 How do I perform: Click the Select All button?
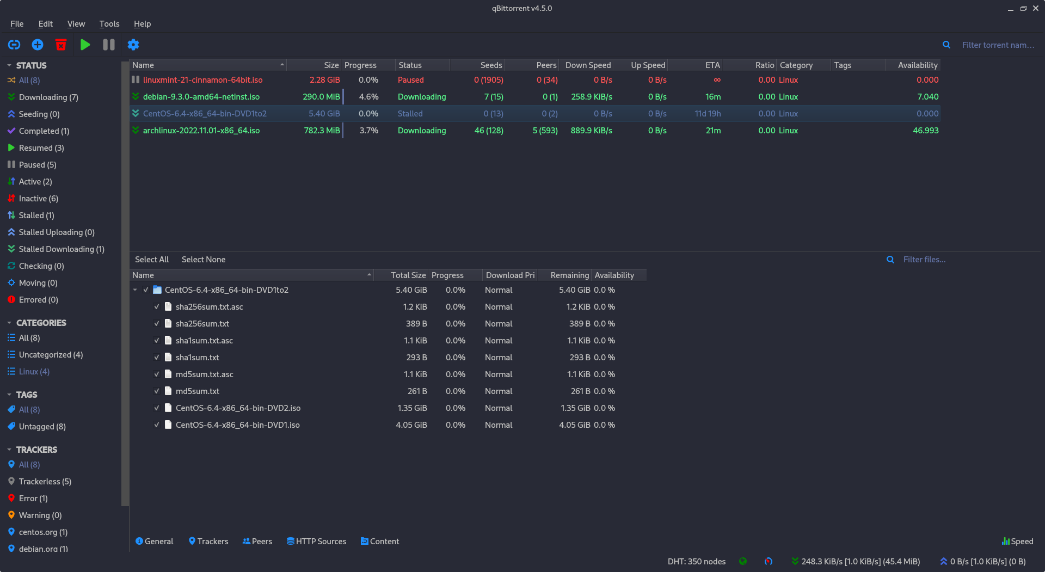pyautogui.click(x=152, y=260)
